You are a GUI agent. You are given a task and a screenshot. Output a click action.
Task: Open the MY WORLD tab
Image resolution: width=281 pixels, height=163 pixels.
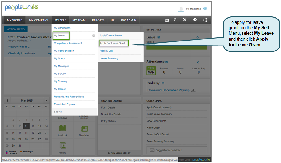15,20
